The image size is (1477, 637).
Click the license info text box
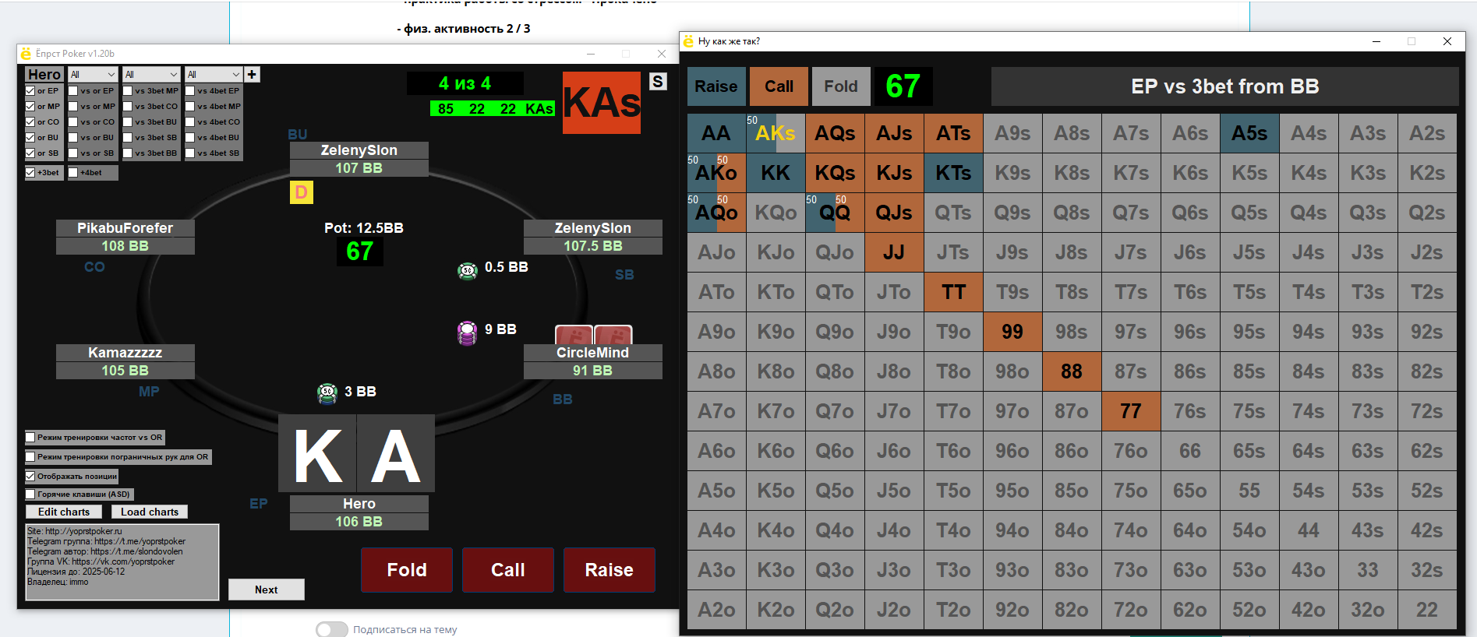(x=122, y=562)
